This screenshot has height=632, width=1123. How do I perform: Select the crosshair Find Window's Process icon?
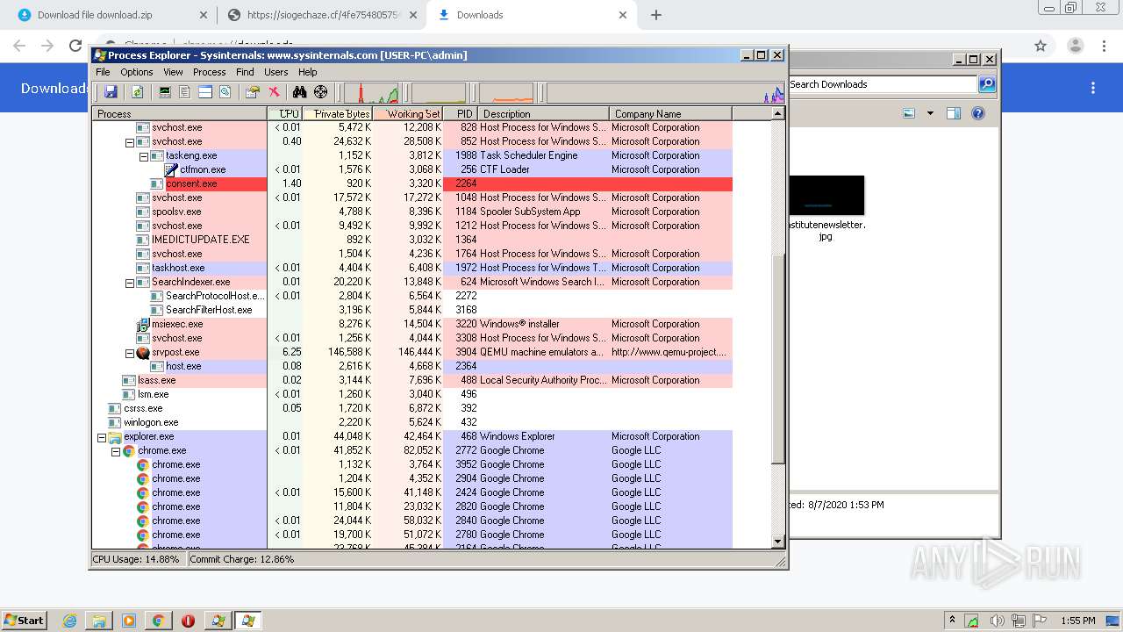pos(321,91)
